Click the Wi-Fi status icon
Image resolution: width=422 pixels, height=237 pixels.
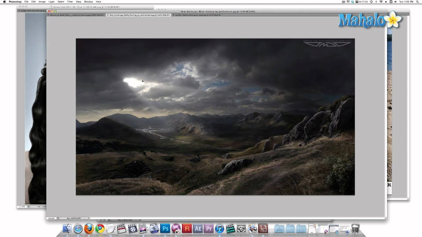tap(381, 2)
